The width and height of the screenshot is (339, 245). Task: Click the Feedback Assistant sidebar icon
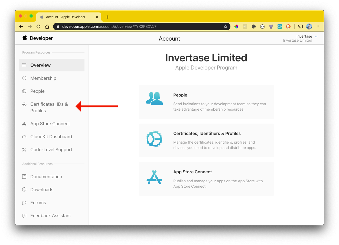(x=24, y=216)
